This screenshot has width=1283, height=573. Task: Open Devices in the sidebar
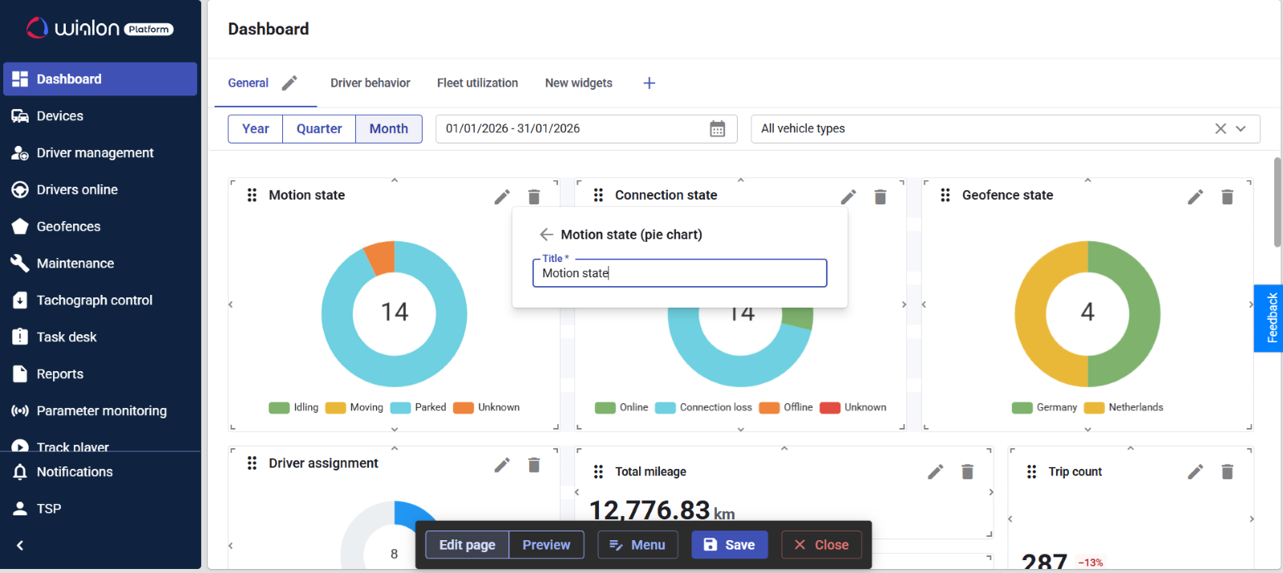[100, 115]
